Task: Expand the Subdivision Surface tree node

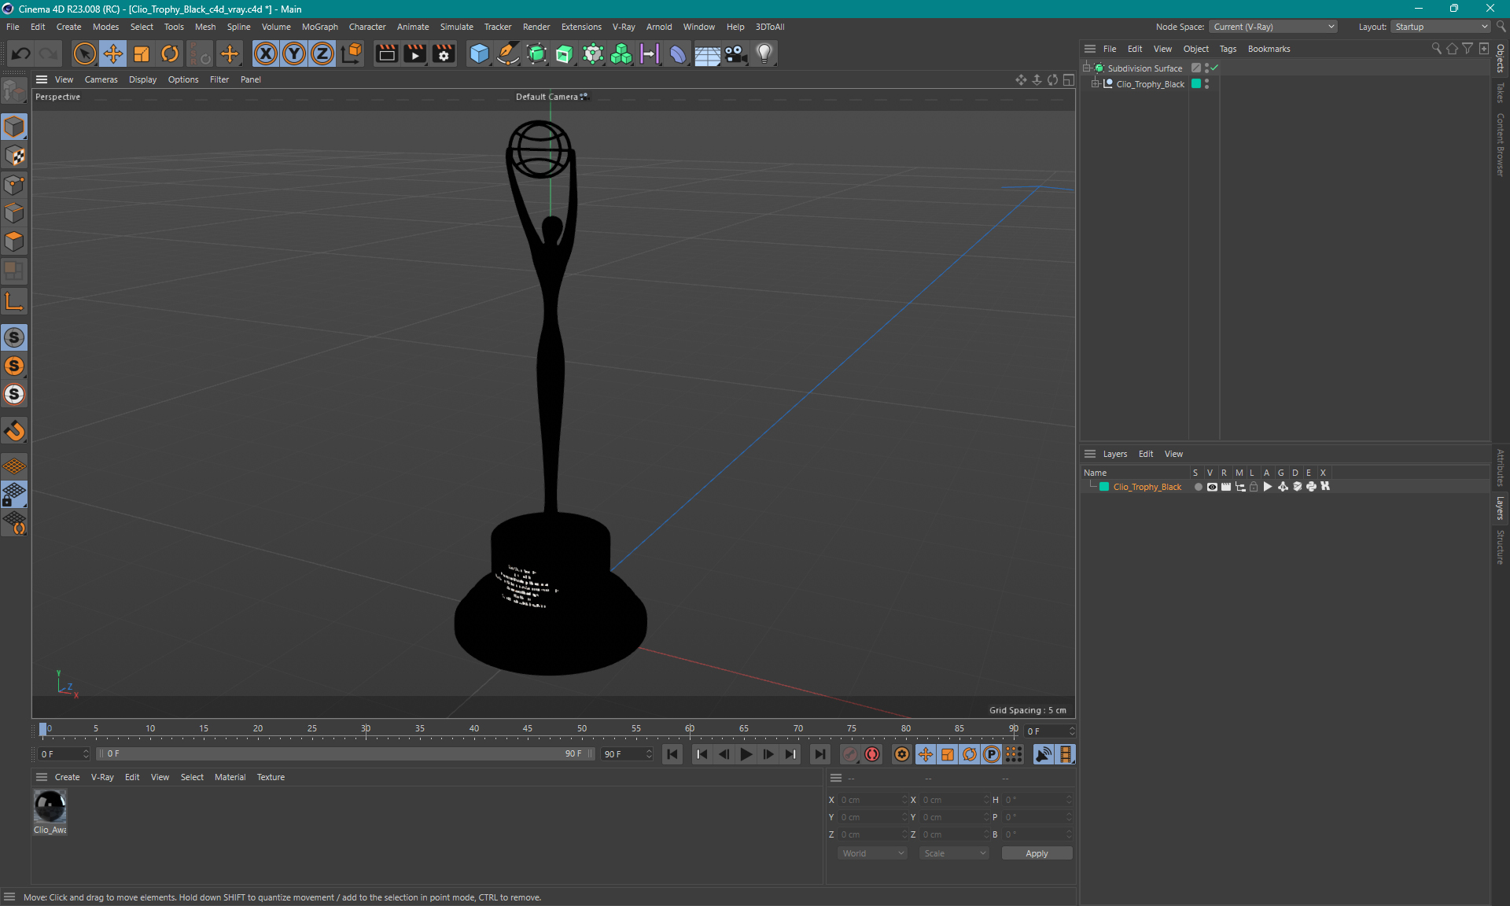Action: pos(1087,68)
